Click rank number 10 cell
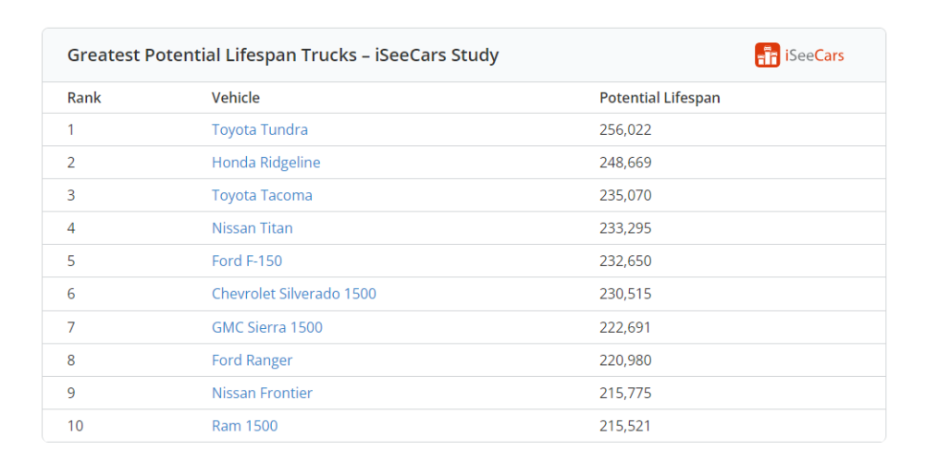The width and height of the screenshot is (938, 462). 74,426
